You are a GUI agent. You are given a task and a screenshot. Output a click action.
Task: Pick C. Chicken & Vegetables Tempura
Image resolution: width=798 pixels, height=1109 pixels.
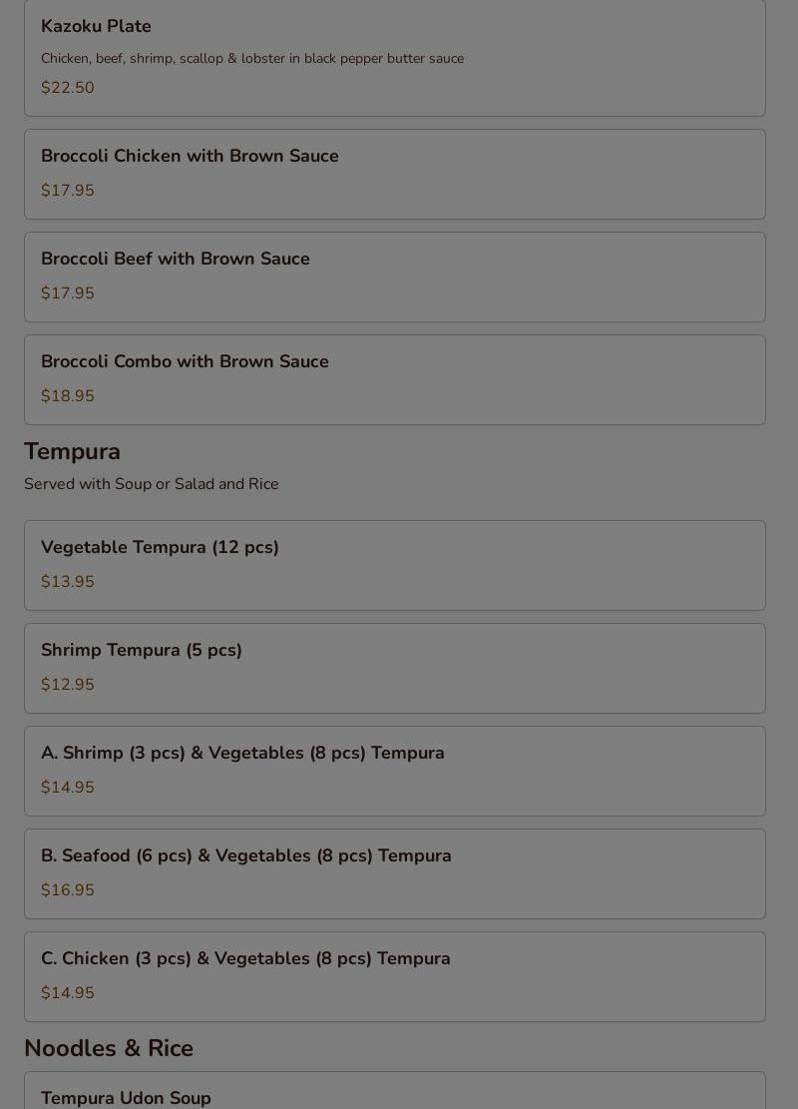394,977
